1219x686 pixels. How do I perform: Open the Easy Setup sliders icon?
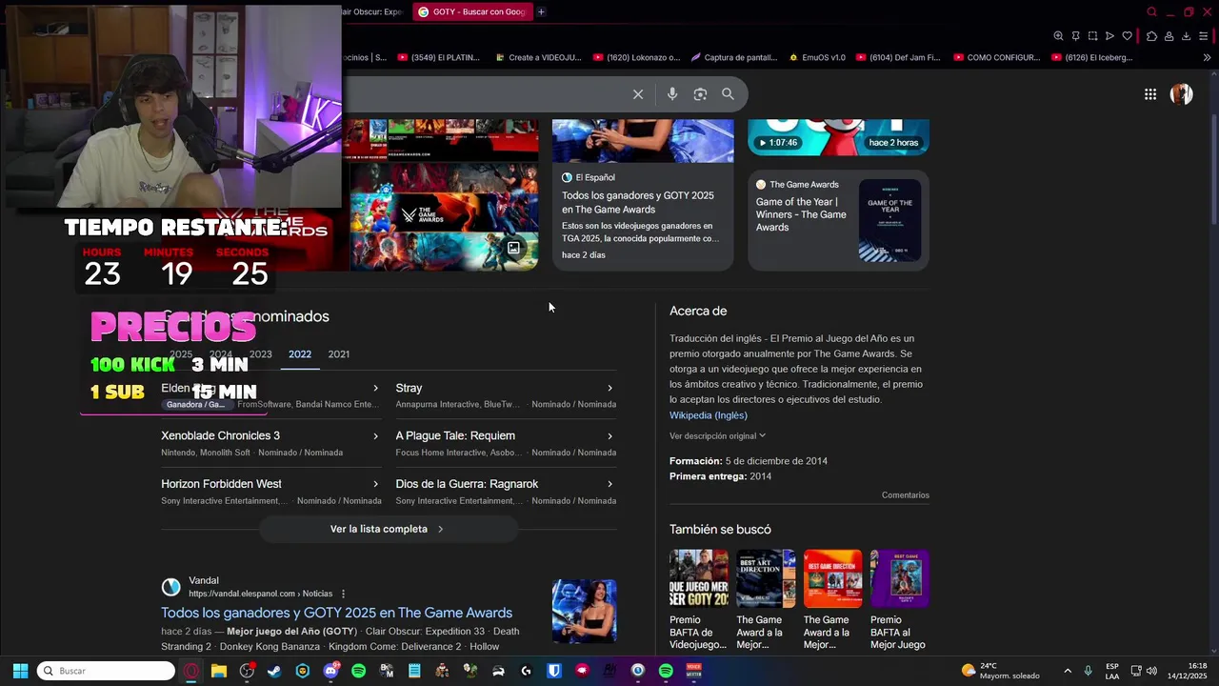point(1204,36)
